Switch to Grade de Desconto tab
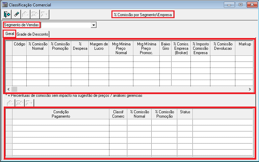259x162 pixels. pyautogui.click(x=32, y=34)
